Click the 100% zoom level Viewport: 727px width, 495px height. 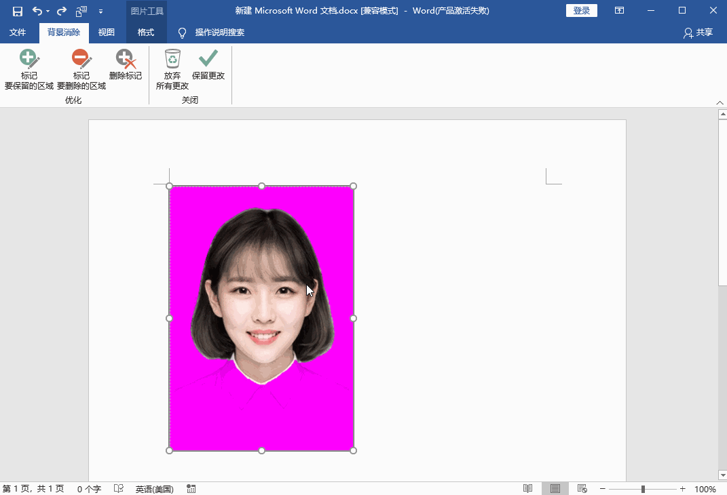[705, 489]
